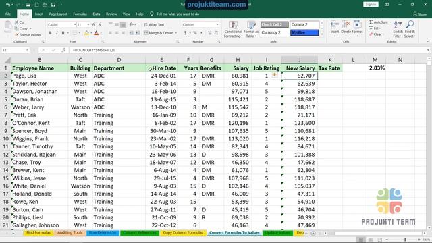
Task: Open Conditional Formatting
Action: point(233,29)
